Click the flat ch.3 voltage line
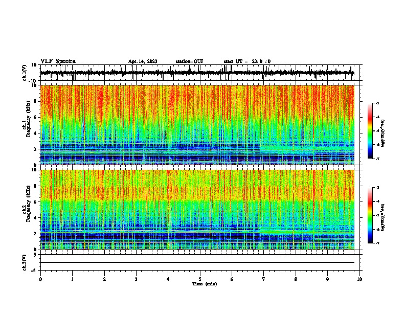Viewport: 405px width, 313px height. pos(197,262)
